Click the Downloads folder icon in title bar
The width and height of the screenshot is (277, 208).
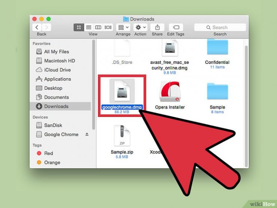(x=126, y=19)
